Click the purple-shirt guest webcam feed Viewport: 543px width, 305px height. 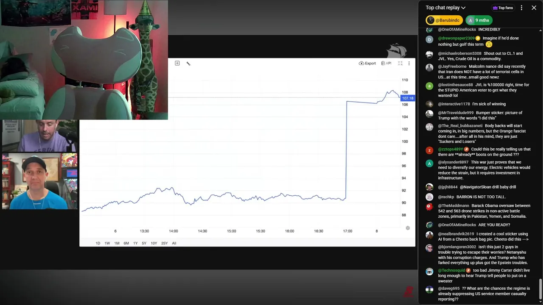[x=40, y=136]
